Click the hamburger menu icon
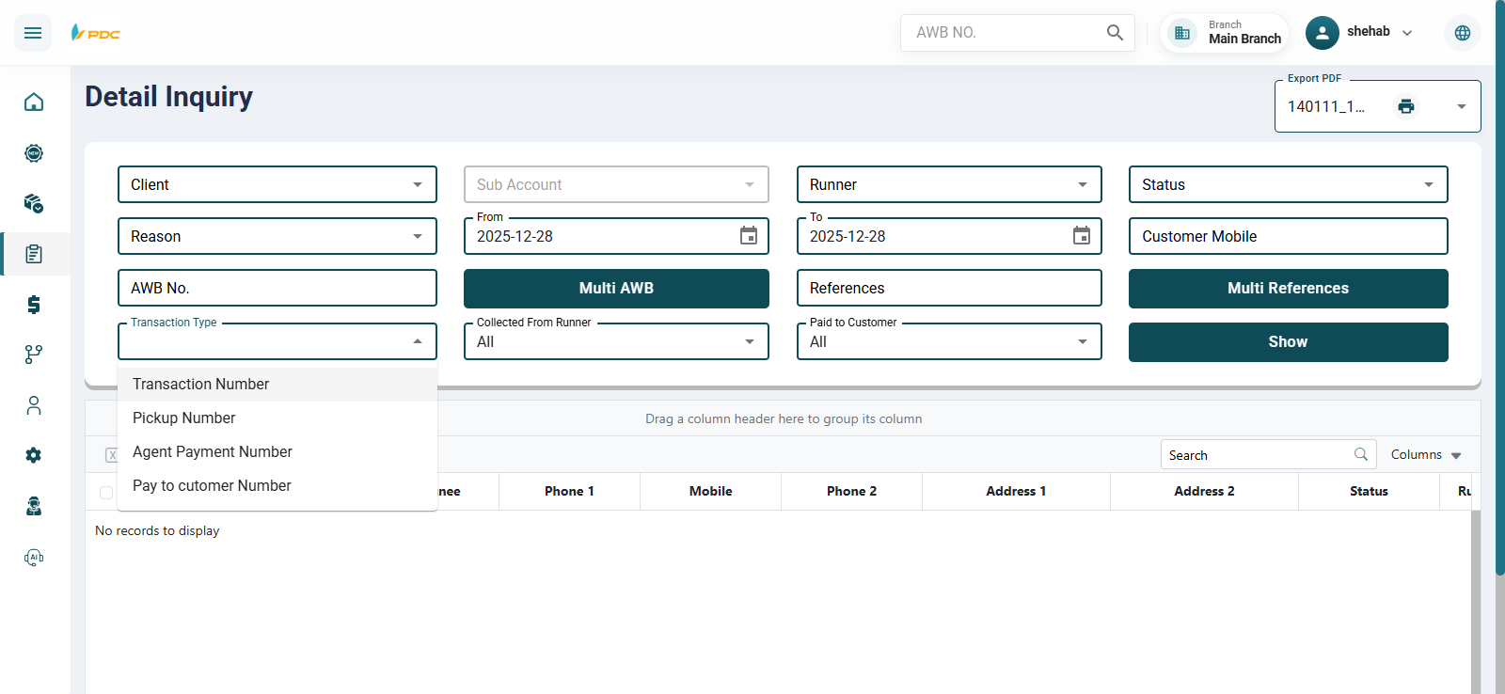Screen dimensions: 1505x694 pyautogui.click(x=33, y=33)
